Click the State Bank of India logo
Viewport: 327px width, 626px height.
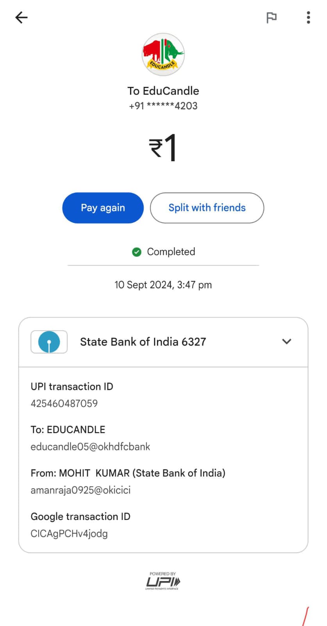pos(49,342)
